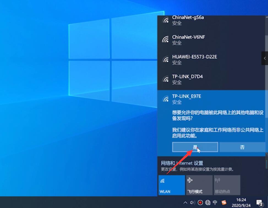Click the TP-LINK_E97E network name

tap(187, 96)
